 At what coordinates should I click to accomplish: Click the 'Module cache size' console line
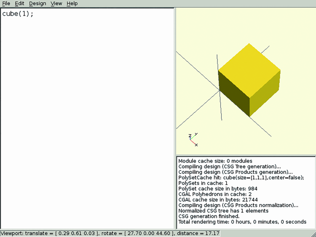(x=215, y=161)
